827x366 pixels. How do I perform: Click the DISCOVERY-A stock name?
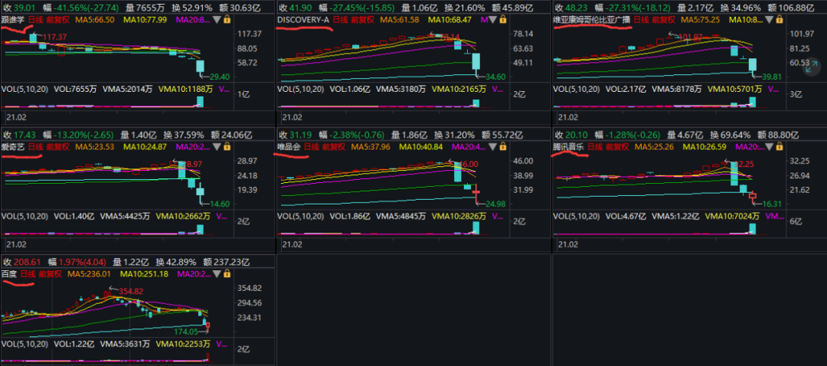tap(302, 18)
